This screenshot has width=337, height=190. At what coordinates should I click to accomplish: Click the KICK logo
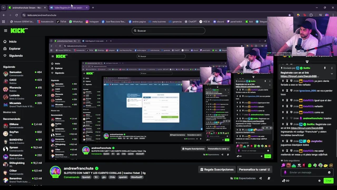click(x=19, y=31)
